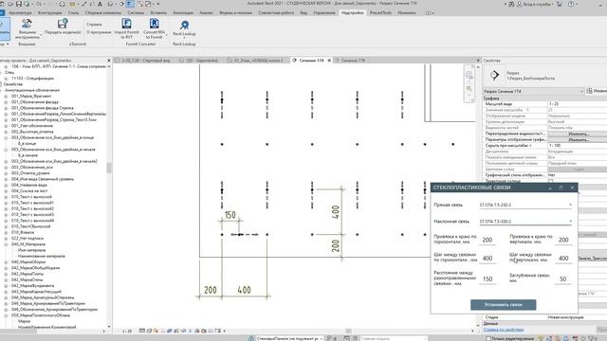Click Справка in eTransmit panel
Viewport: 607px width, 341px height.
[x=94, y=24]
